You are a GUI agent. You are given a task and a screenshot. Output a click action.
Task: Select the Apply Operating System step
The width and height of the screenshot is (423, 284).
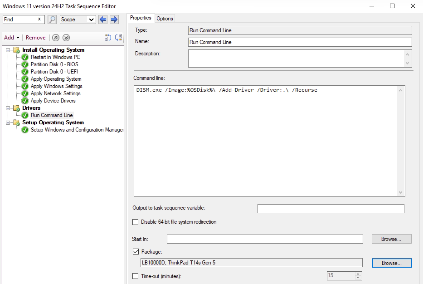click(x=56, y=79)
